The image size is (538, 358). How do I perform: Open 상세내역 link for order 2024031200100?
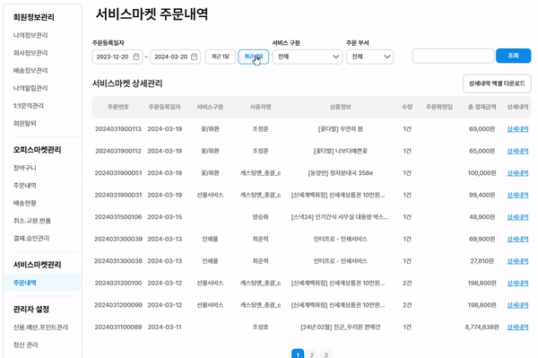coord(517,283)
